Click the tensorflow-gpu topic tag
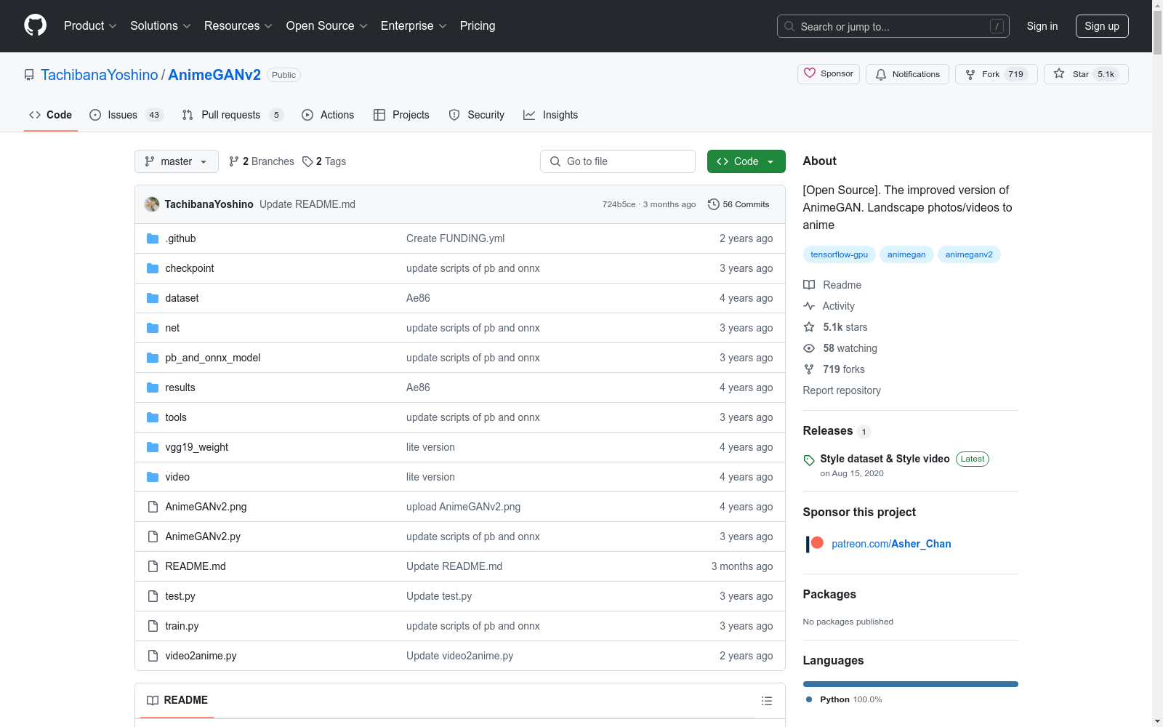The image size is (1163, 727). coord(840,254)
